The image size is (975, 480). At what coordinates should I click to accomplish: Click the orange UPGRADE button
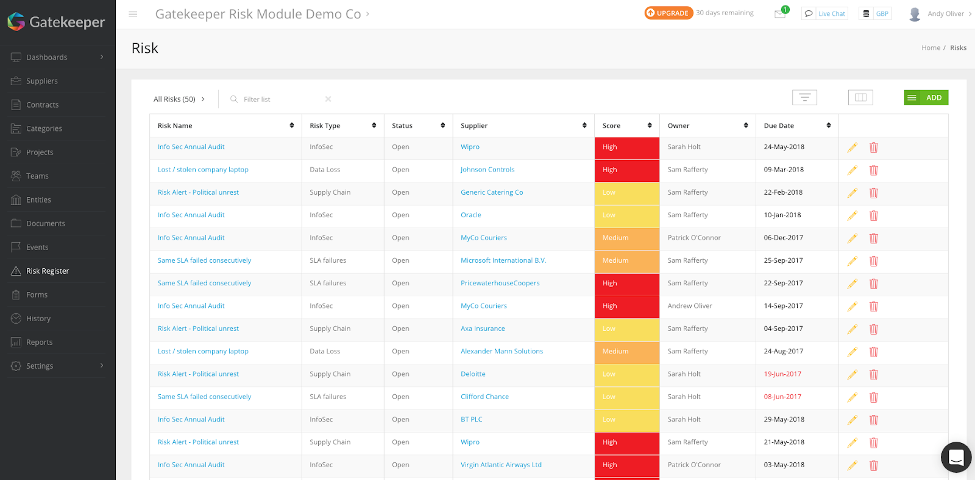tap(668, 13)
